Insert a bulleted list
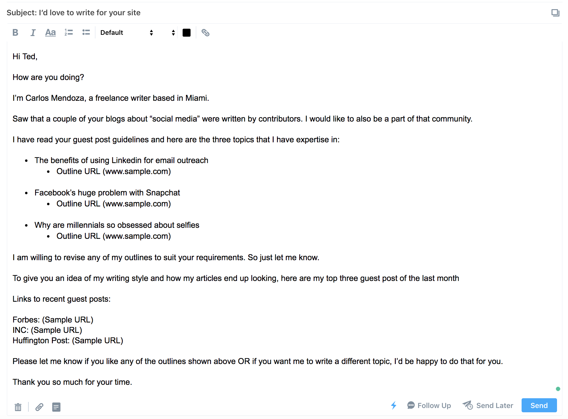This screenshot has height=419, width=568. click(x=86, y=32)
